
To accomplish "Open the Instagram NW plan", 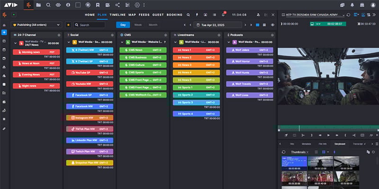I will click(x=90, y=118).
